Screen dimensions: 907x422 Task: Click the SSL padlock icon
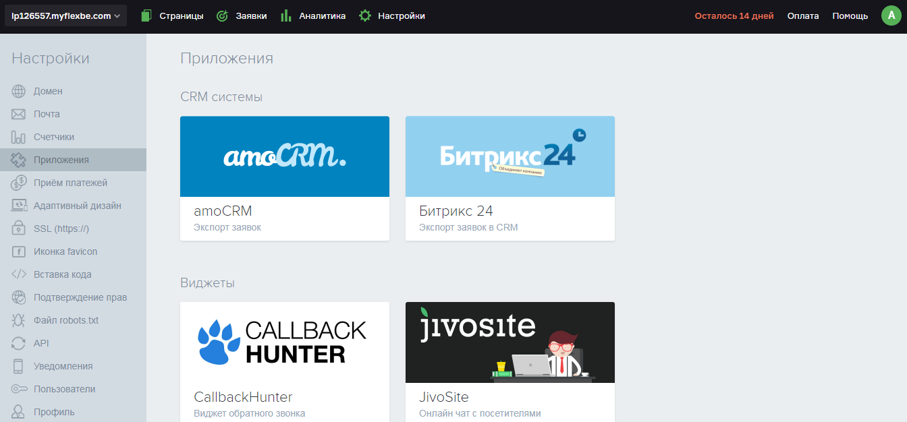click(18, 229)
